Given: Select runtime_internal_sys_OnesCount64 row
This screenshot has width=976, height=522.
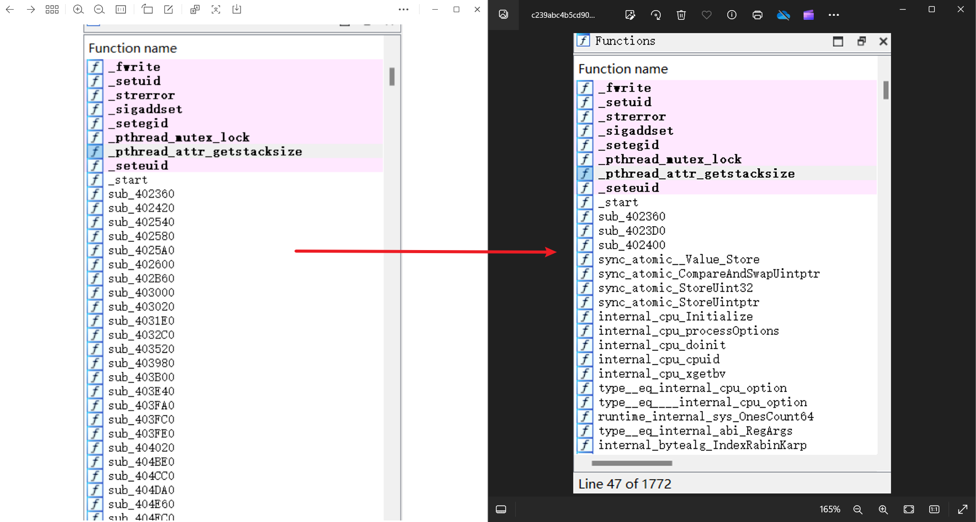Looking at the screenshot, I should click(706, 416).
